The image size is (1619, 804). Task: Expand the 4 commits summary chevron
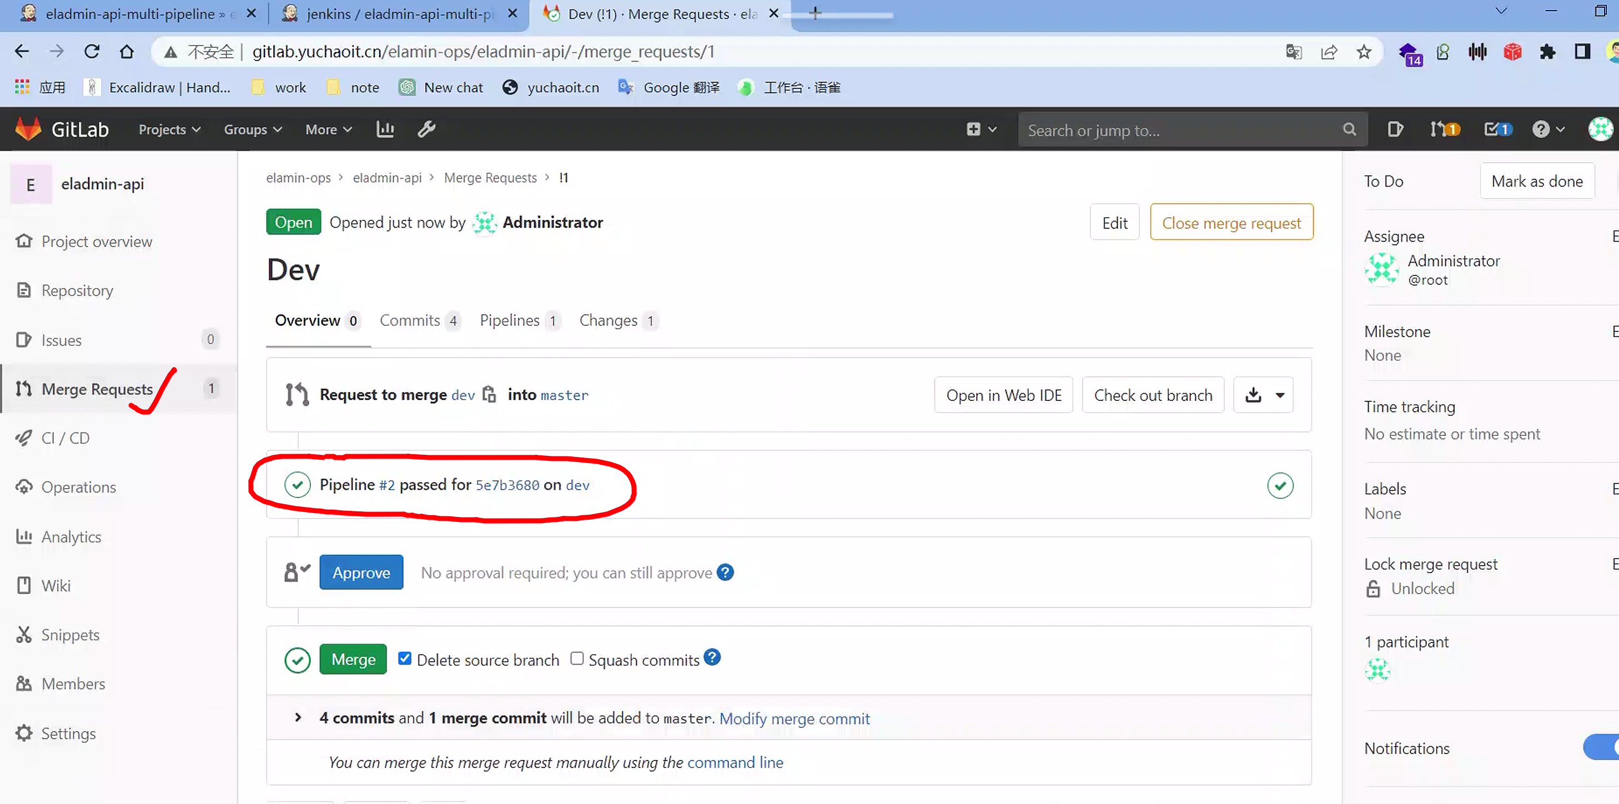[x=298, y=717]
